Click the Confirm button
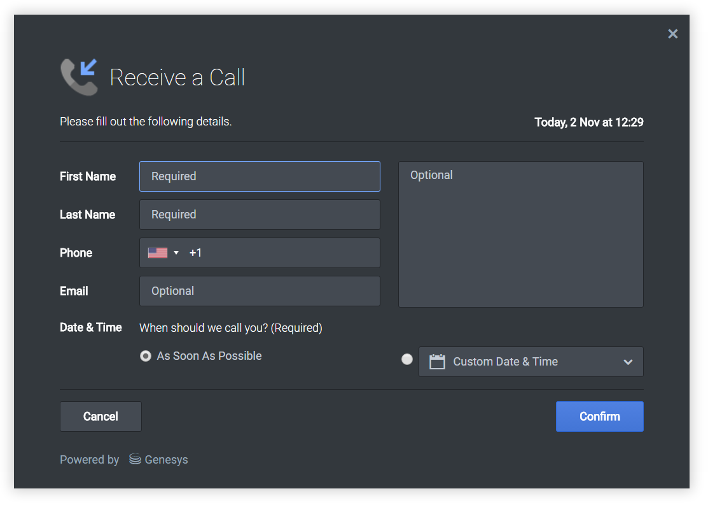This screenshot has width=708, height=505. click(599, 416)
